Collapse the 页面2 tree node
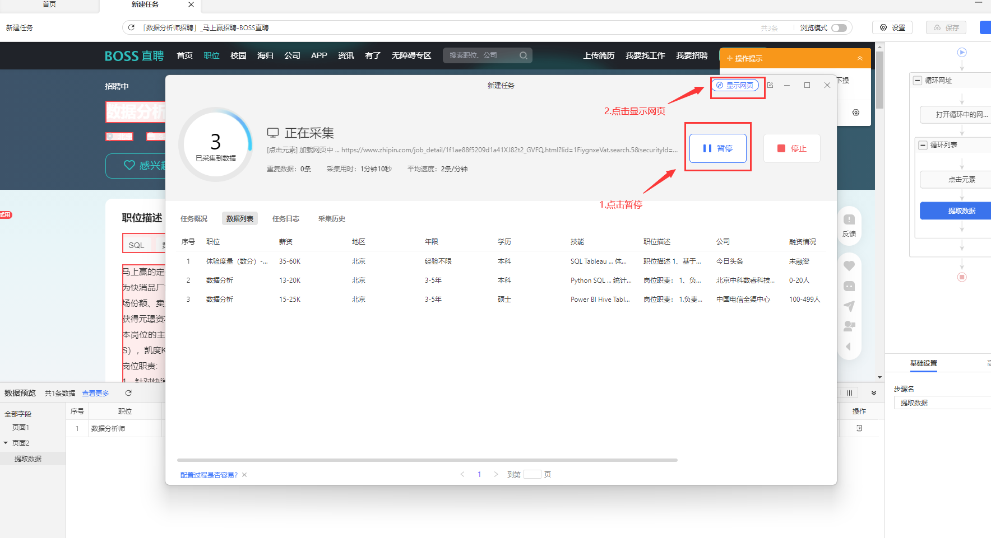The width and height of the screenshot is (991, 538). (6, 443)
